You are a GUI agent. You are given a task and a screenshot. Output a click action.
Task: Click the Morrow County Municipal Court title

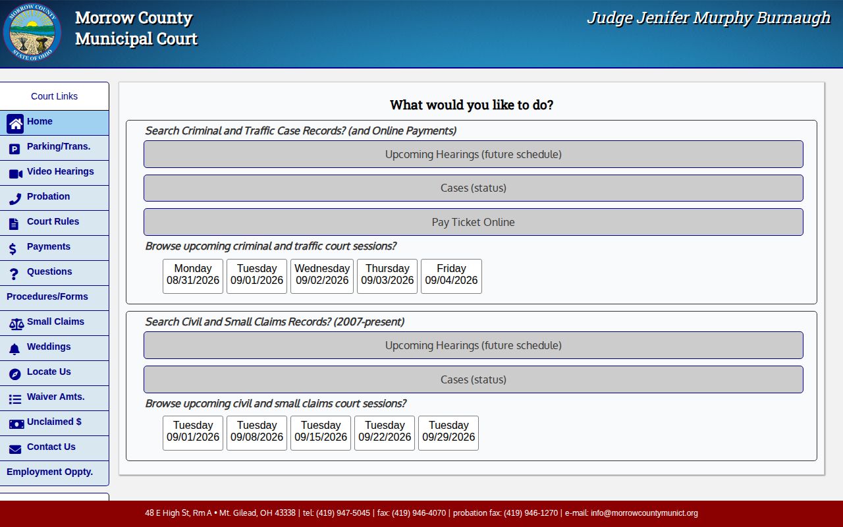pyautogui.click(x=136, y=28)
